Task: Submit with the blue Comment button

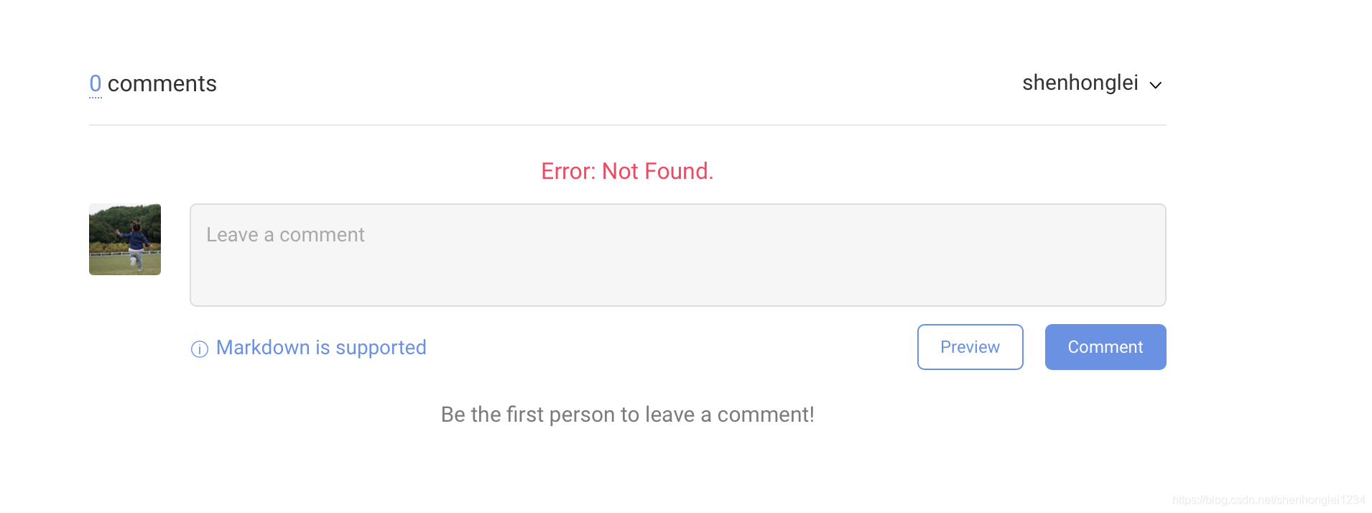Action: click(1105, 347)
